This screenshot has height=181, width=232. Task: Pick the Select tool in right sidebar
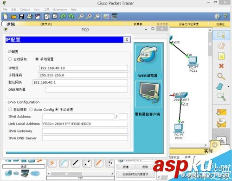[x=221, y=35]
